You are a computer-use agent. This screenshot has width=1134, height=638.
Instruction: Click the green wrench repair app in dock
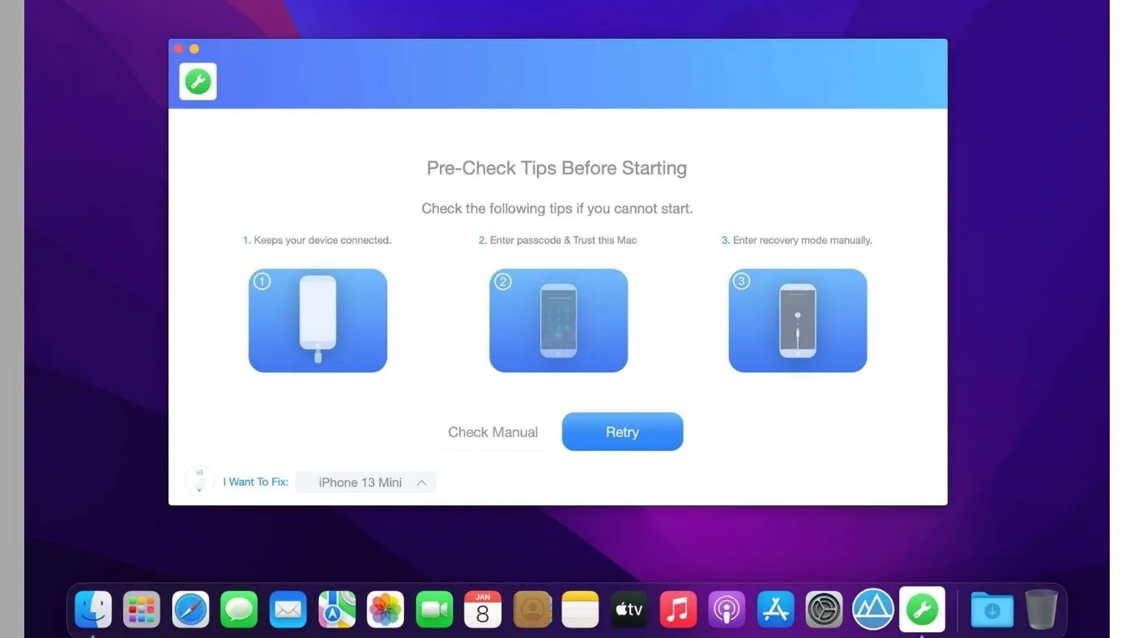pos(923,609)
